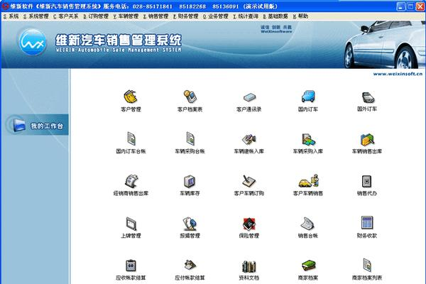Screen dimensions: 426x284
Task: Open the 系统管理 menu
Action: [x=36, y=16]
